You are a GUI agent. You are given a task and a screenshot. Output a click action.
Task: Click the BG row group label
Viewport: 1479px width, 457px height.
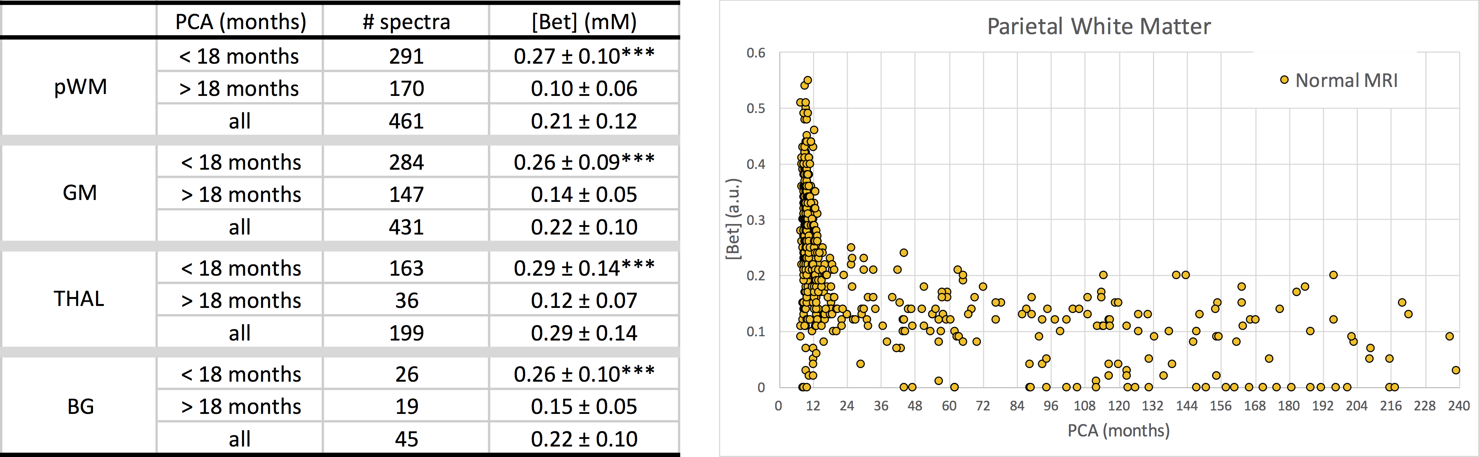pos(80,406)
